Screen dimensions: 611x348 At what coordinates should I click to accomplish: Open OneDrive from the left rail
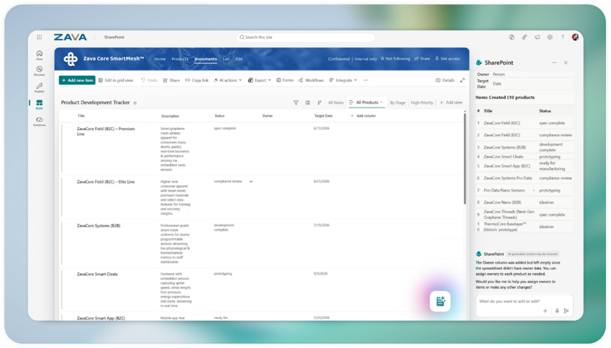click(x=39, y=122)
